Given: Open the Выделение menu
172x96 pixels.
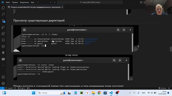Looking at the screenshot, I should (24, 2).
